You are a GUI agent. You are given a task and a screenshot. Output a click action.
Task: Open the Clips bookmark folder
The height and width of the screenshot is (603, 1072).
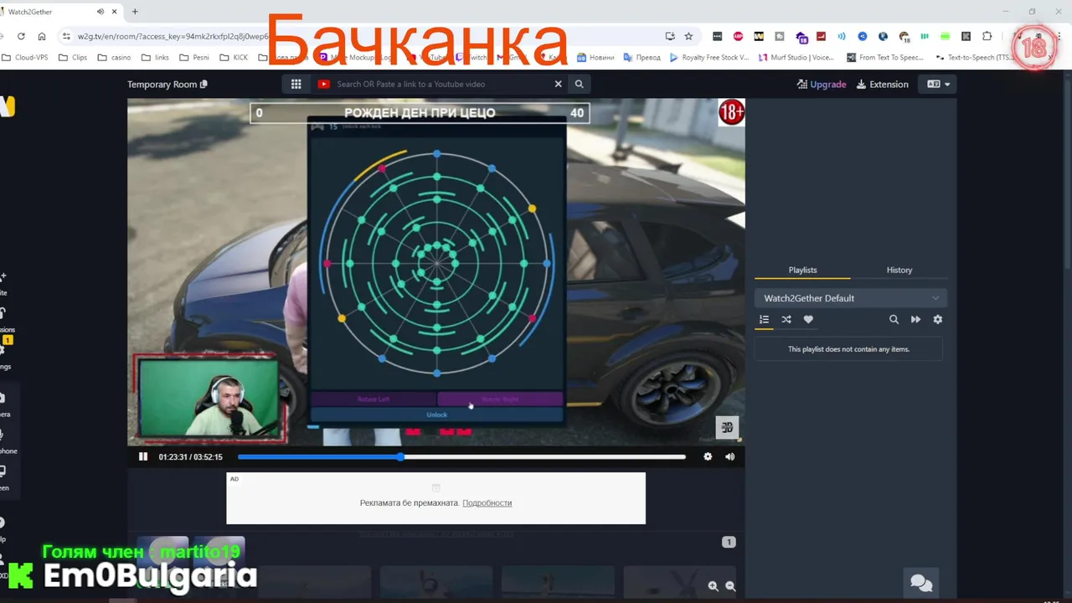73,58
